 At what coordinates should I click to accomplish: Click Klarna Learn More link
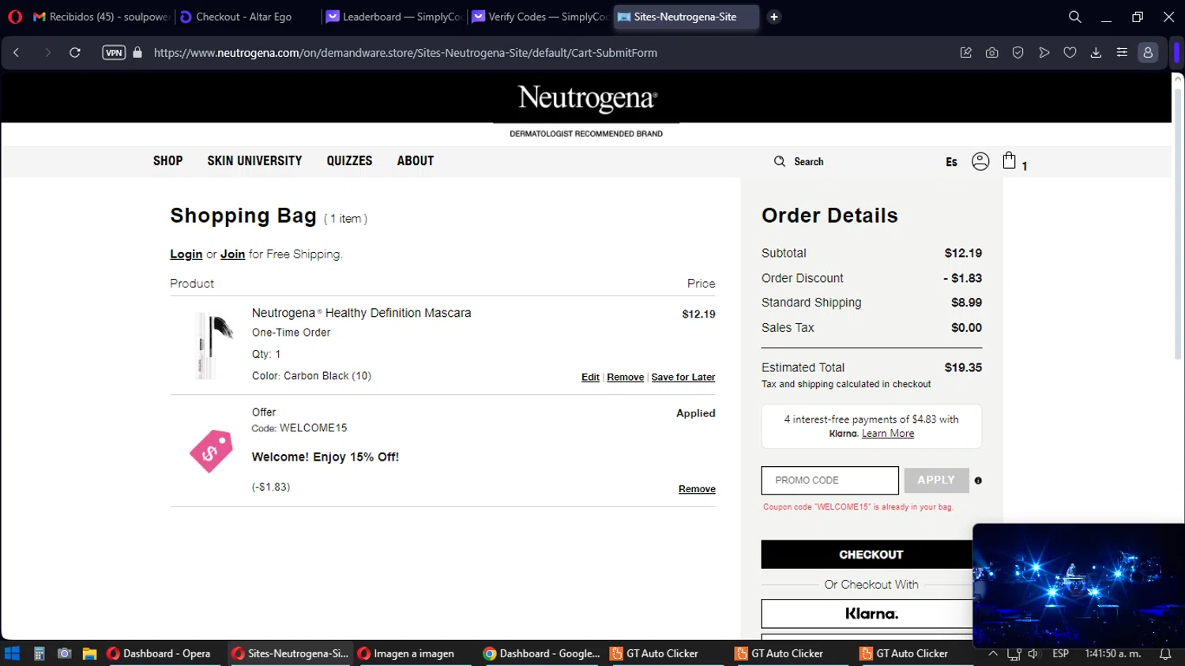click(x=888, y=434)
